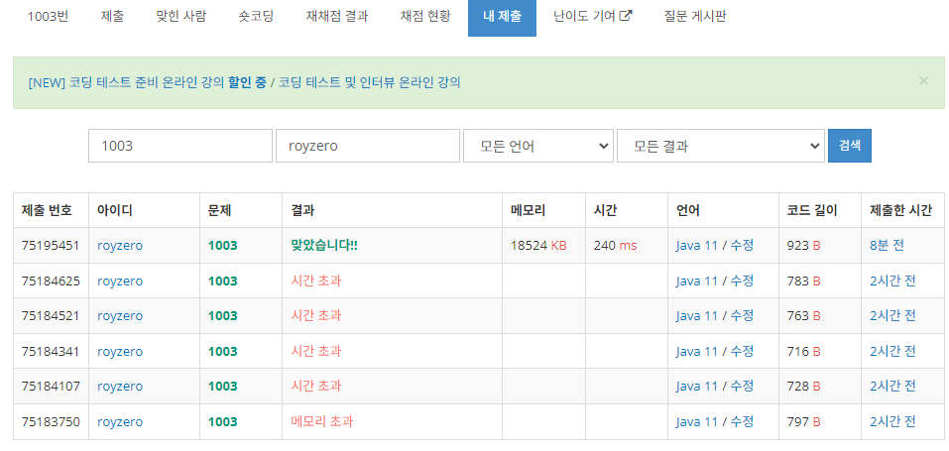The image size is (949, 451).
Task: Open problem 1003 link in row 75183750
Action: click(223, 421)
